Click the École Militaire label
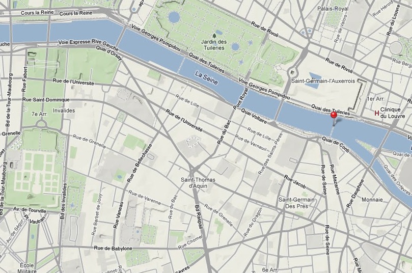Screen dimensions: 412x273 [27, 268]
